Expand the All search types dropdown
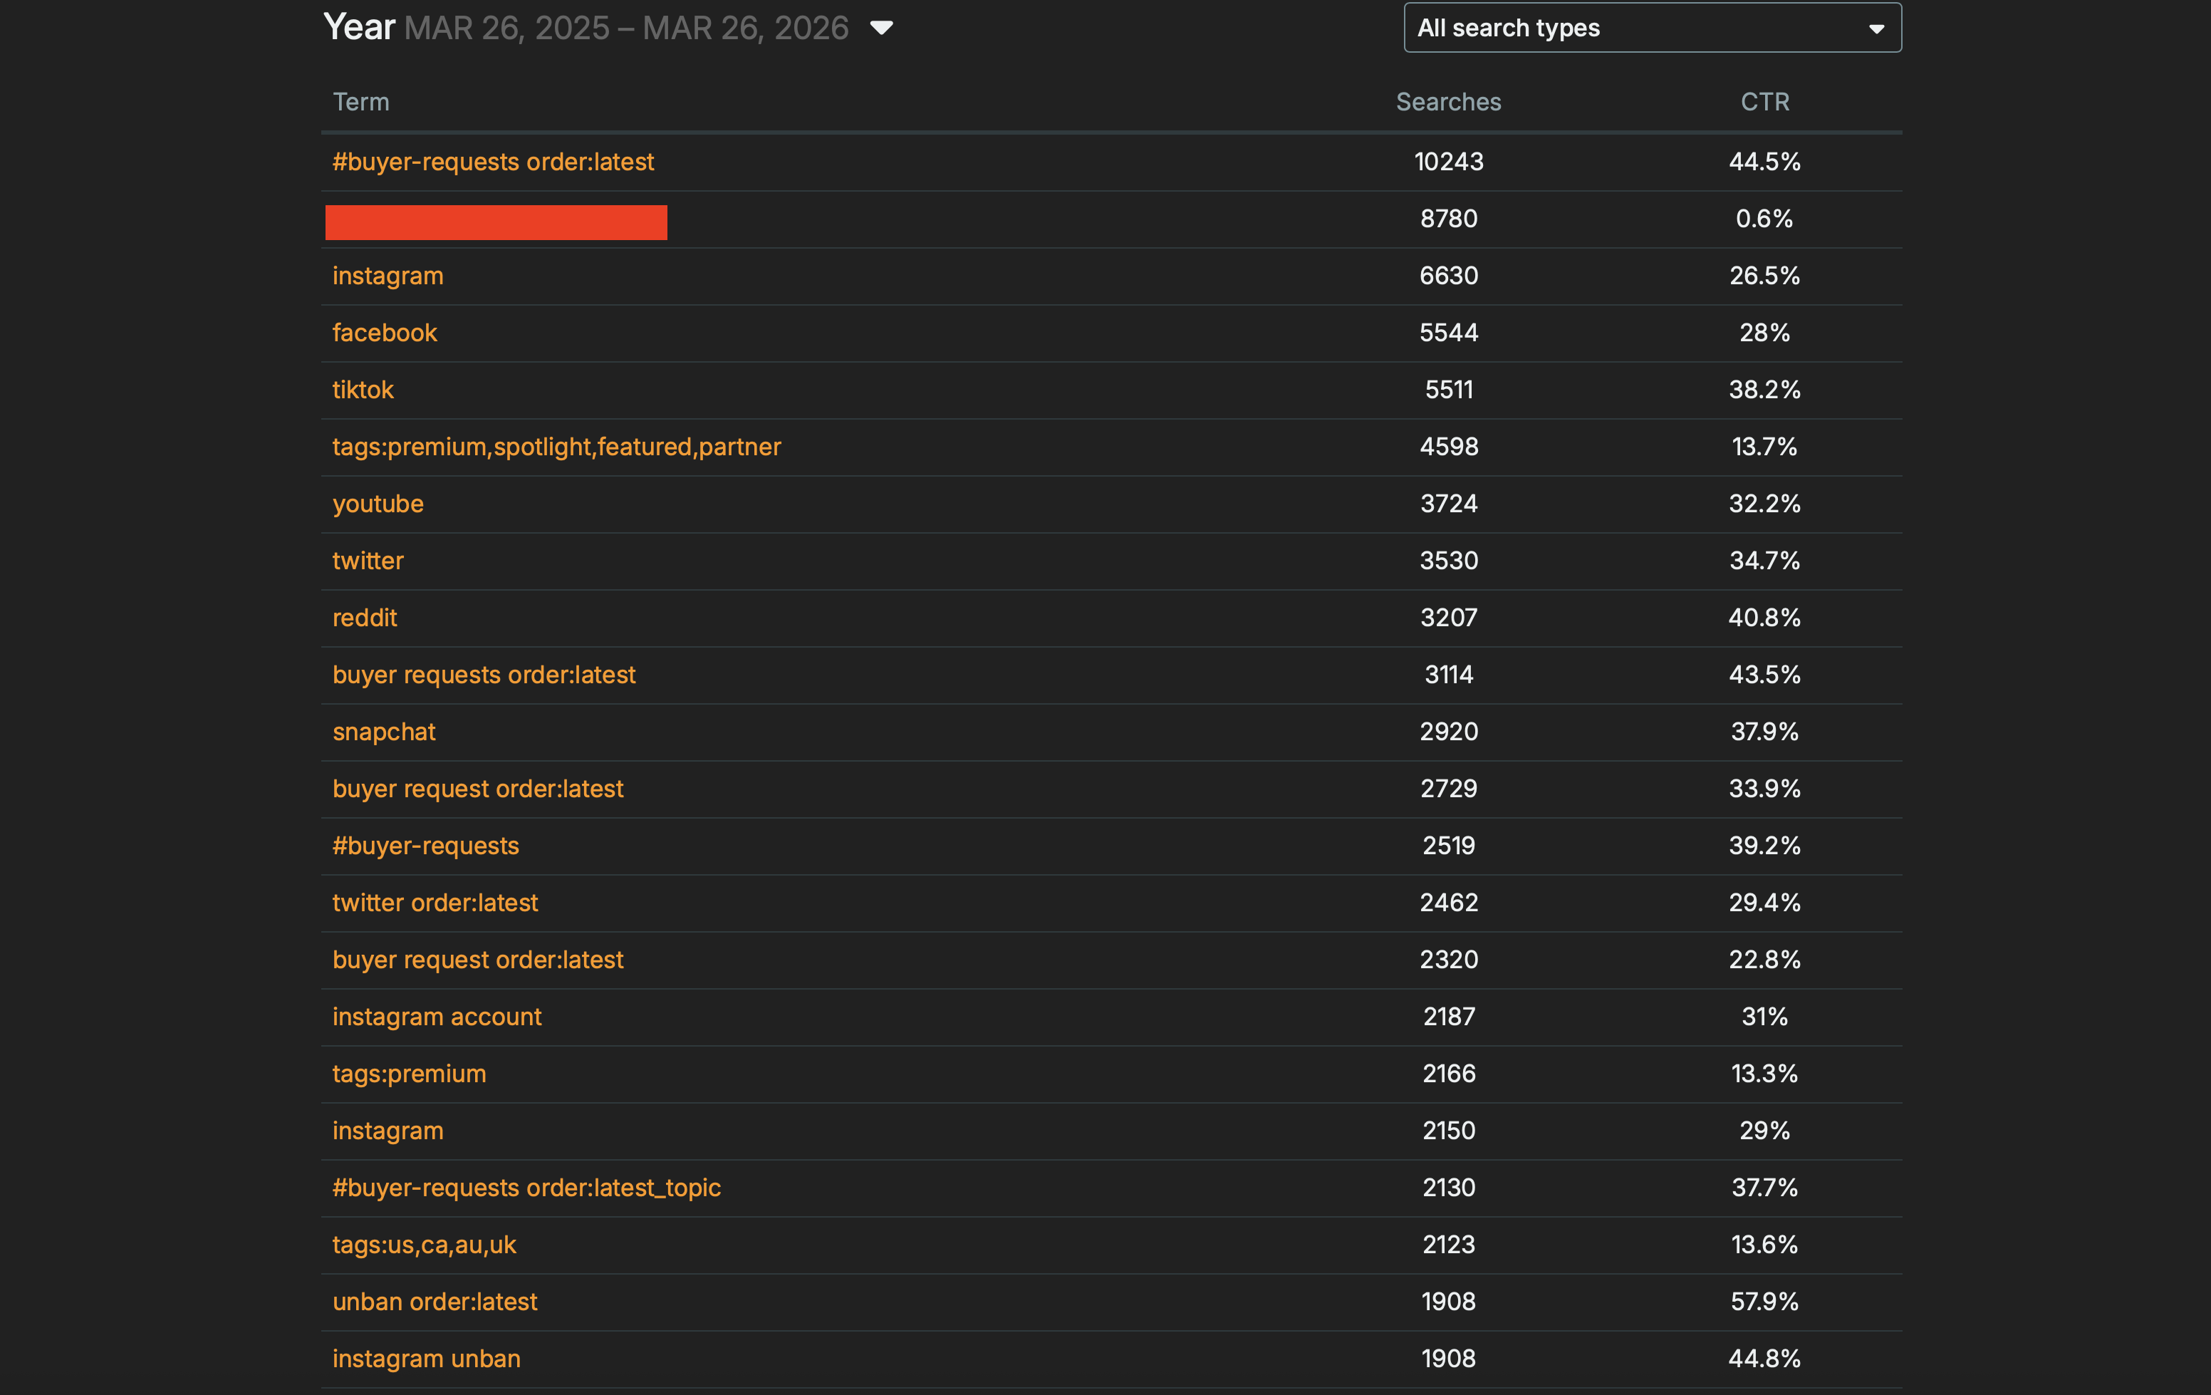This screenshot has height=1395, width=2211. (1651, 28)
